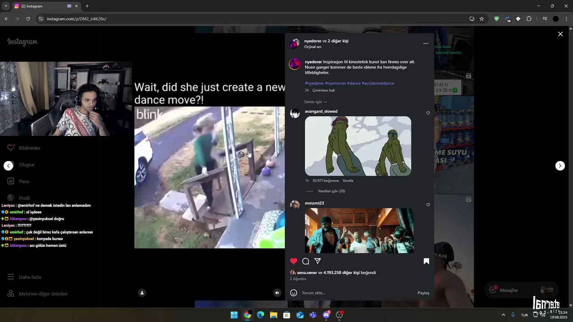
Task: Add a comment in Yorum ekle field
Action: tap(358, 293)
